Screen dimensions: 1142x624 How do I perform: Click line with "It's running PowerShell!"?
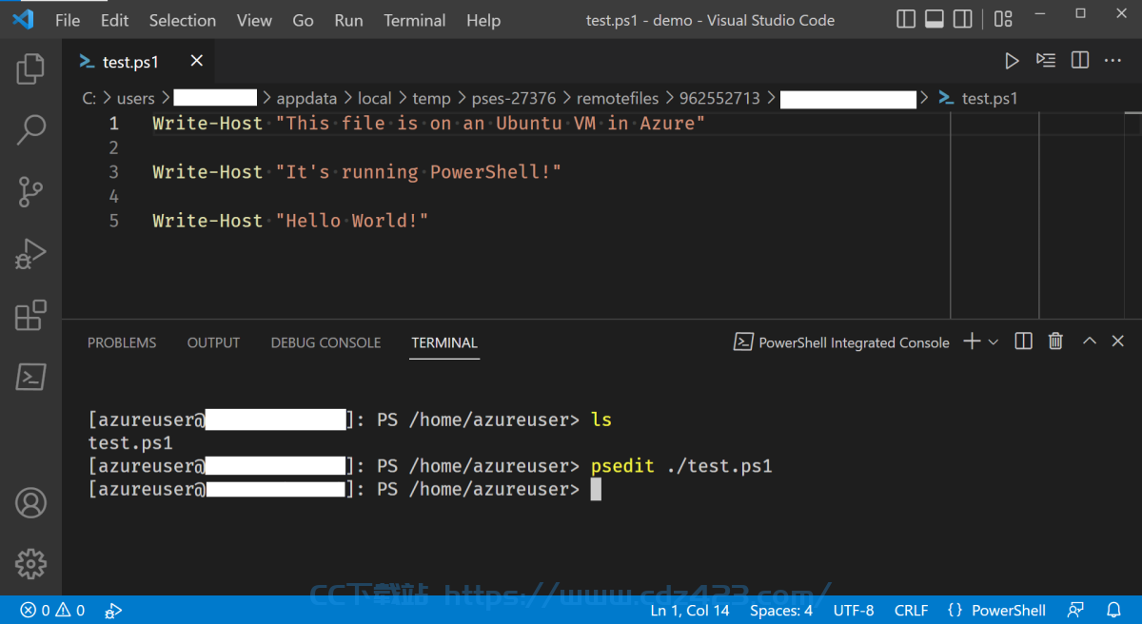pos(357,172)
